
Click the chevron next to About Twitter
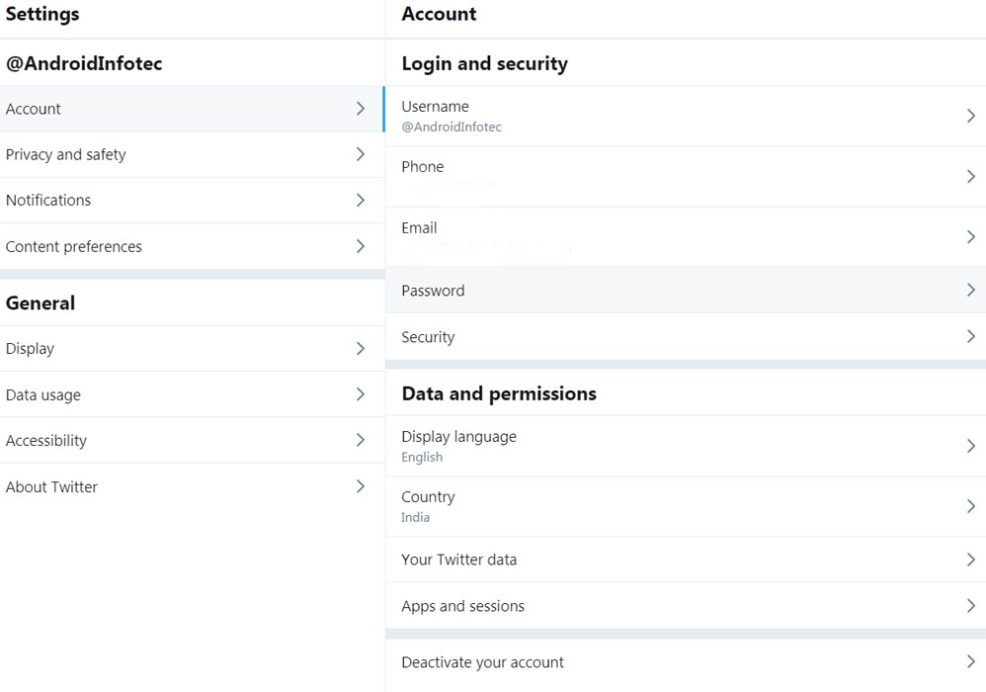click(361, 486)
